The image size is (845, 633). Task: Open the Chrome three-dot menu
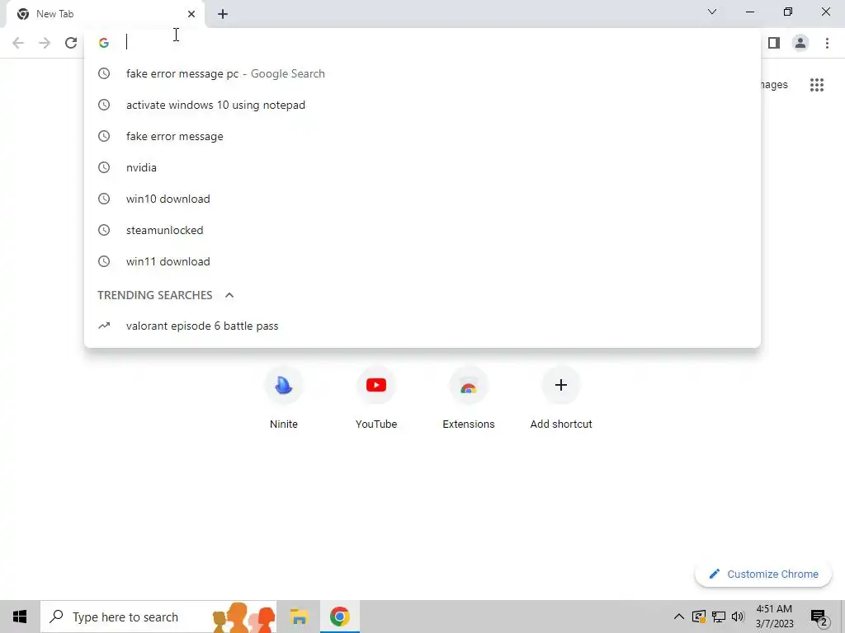827,43
